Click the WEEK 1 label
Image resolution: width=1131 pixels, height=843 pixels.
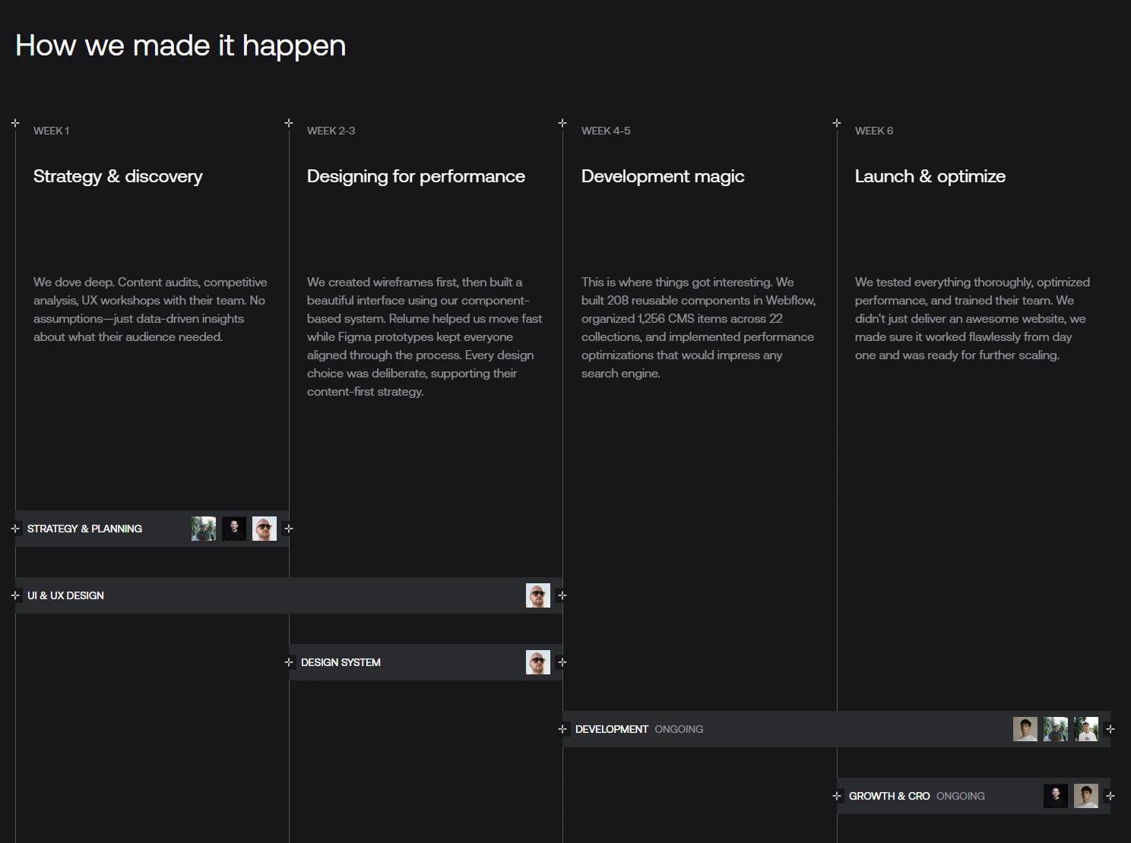(x=51, y=131)
